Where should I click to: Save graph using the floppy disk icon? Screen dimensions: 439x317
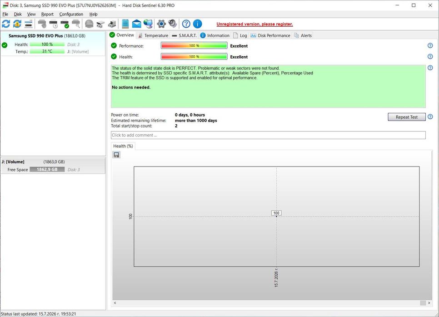pos(116,155)
